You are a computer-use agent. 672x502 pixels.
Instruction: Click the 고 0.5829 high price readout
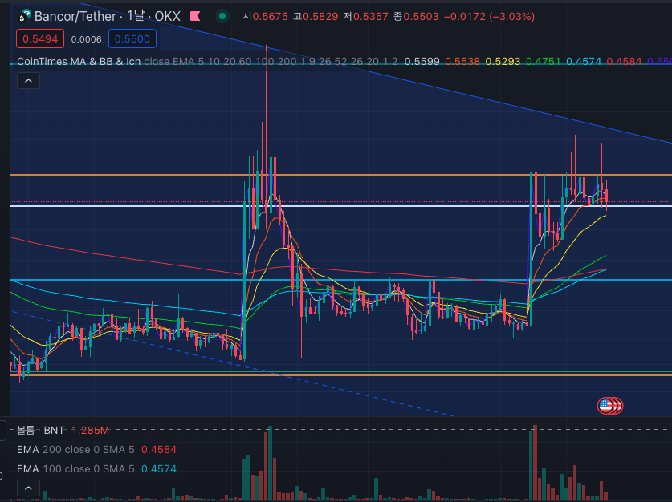point(316,16)
